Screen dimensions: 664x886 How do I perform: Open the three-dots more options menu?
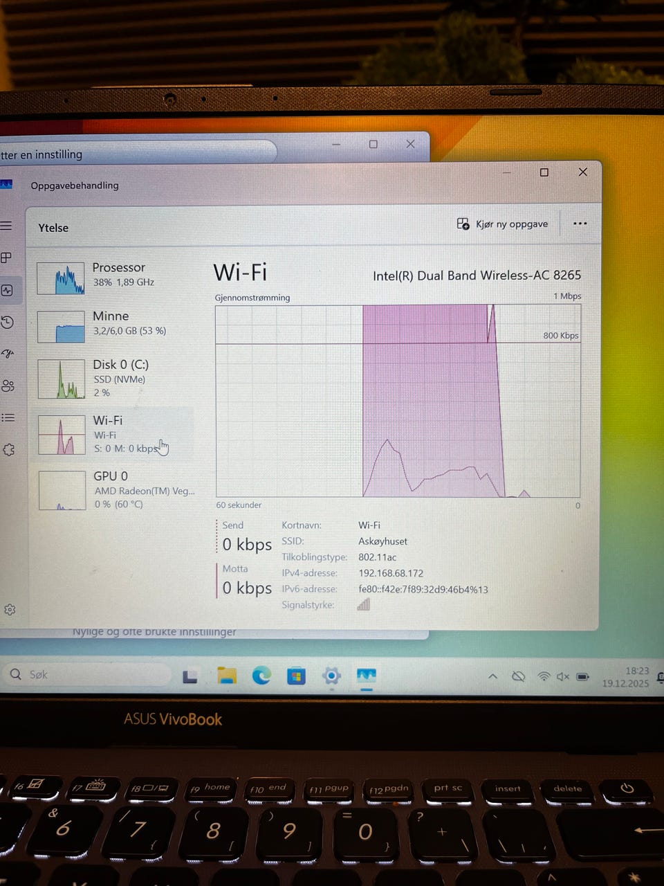[580, 224]
